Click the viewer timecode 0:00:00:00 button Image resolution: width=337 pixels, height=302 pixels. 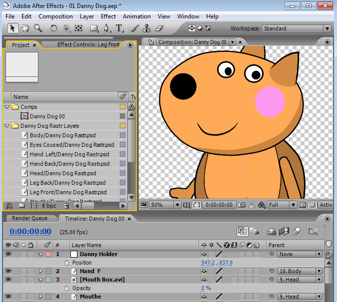click(219, 205)
